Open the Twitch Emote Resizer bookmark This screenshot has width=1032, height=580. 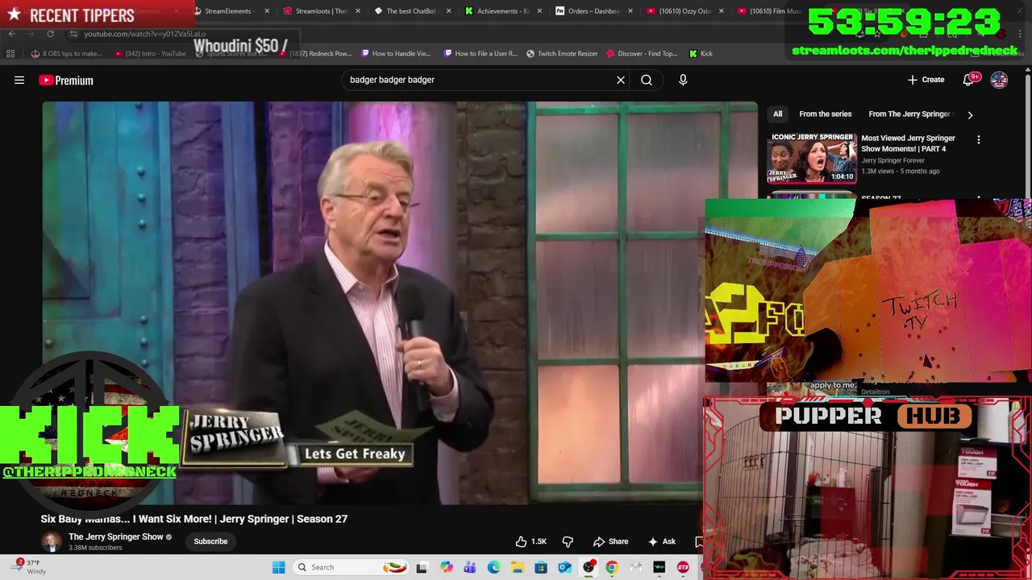[562, 53]
